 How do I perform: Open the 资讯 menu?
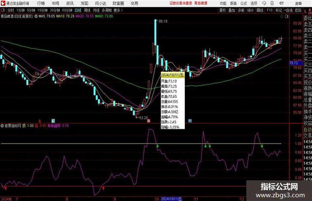pos(70,3)
